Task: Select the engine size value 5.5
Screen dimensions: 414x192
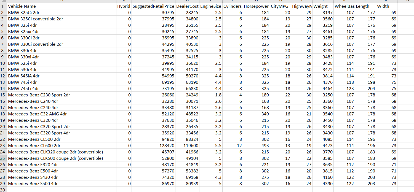Action: coord(211,145)
